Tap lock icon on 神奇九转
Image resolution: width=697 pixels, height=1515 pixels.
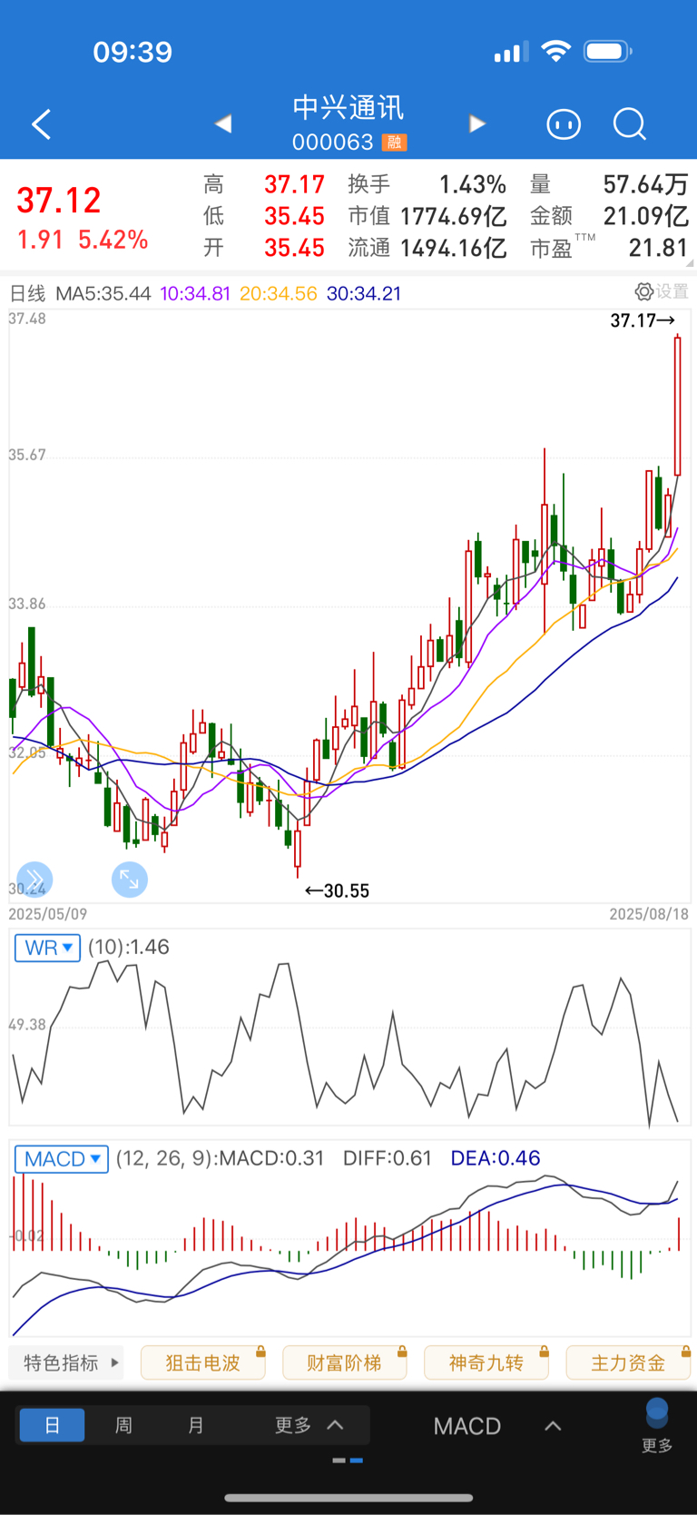point(544,1351)
